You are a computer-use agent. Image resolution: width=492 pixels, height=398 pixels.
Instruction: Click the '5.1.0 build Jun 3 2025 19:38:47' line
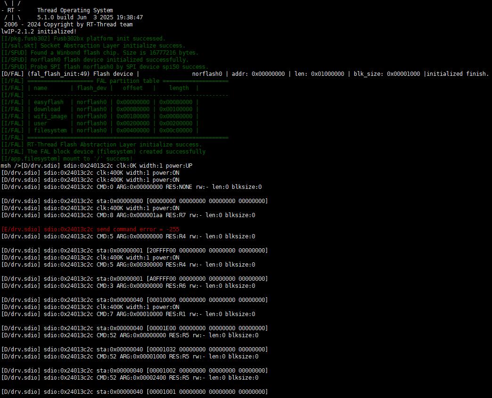tap(90, 17)
